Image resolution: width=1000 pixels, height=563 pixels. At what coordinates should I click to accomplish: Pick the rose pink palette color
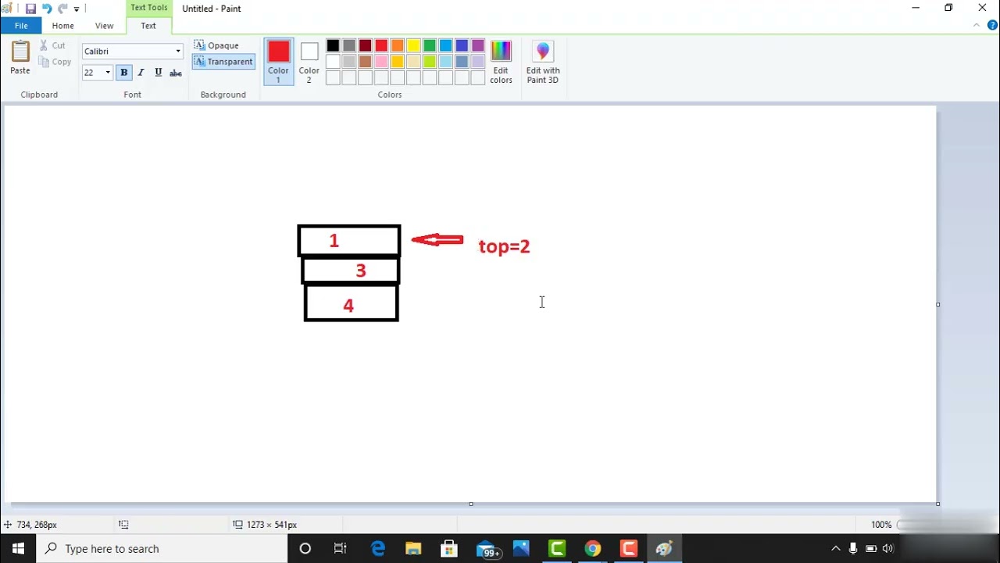[x=381, y=62]
